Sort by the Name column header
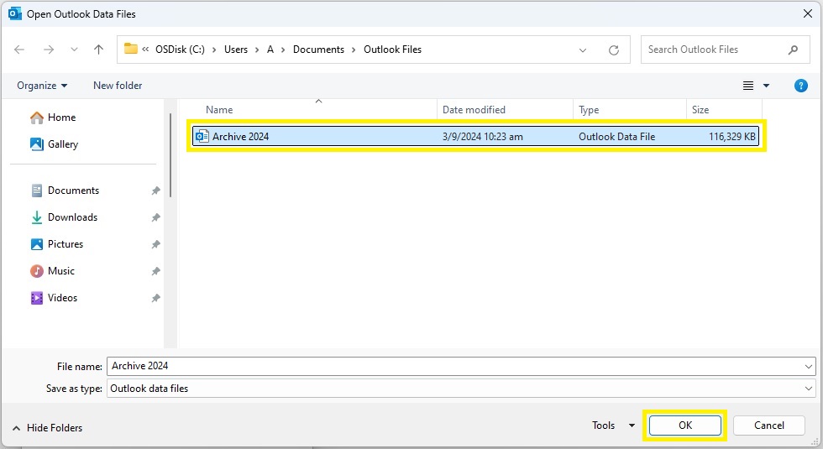 tap(219, 110)
